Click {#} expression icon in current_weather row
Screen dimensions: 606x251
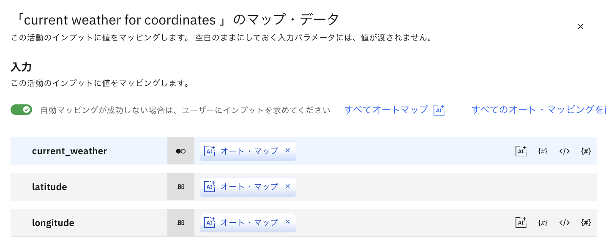tap(586, 151)
